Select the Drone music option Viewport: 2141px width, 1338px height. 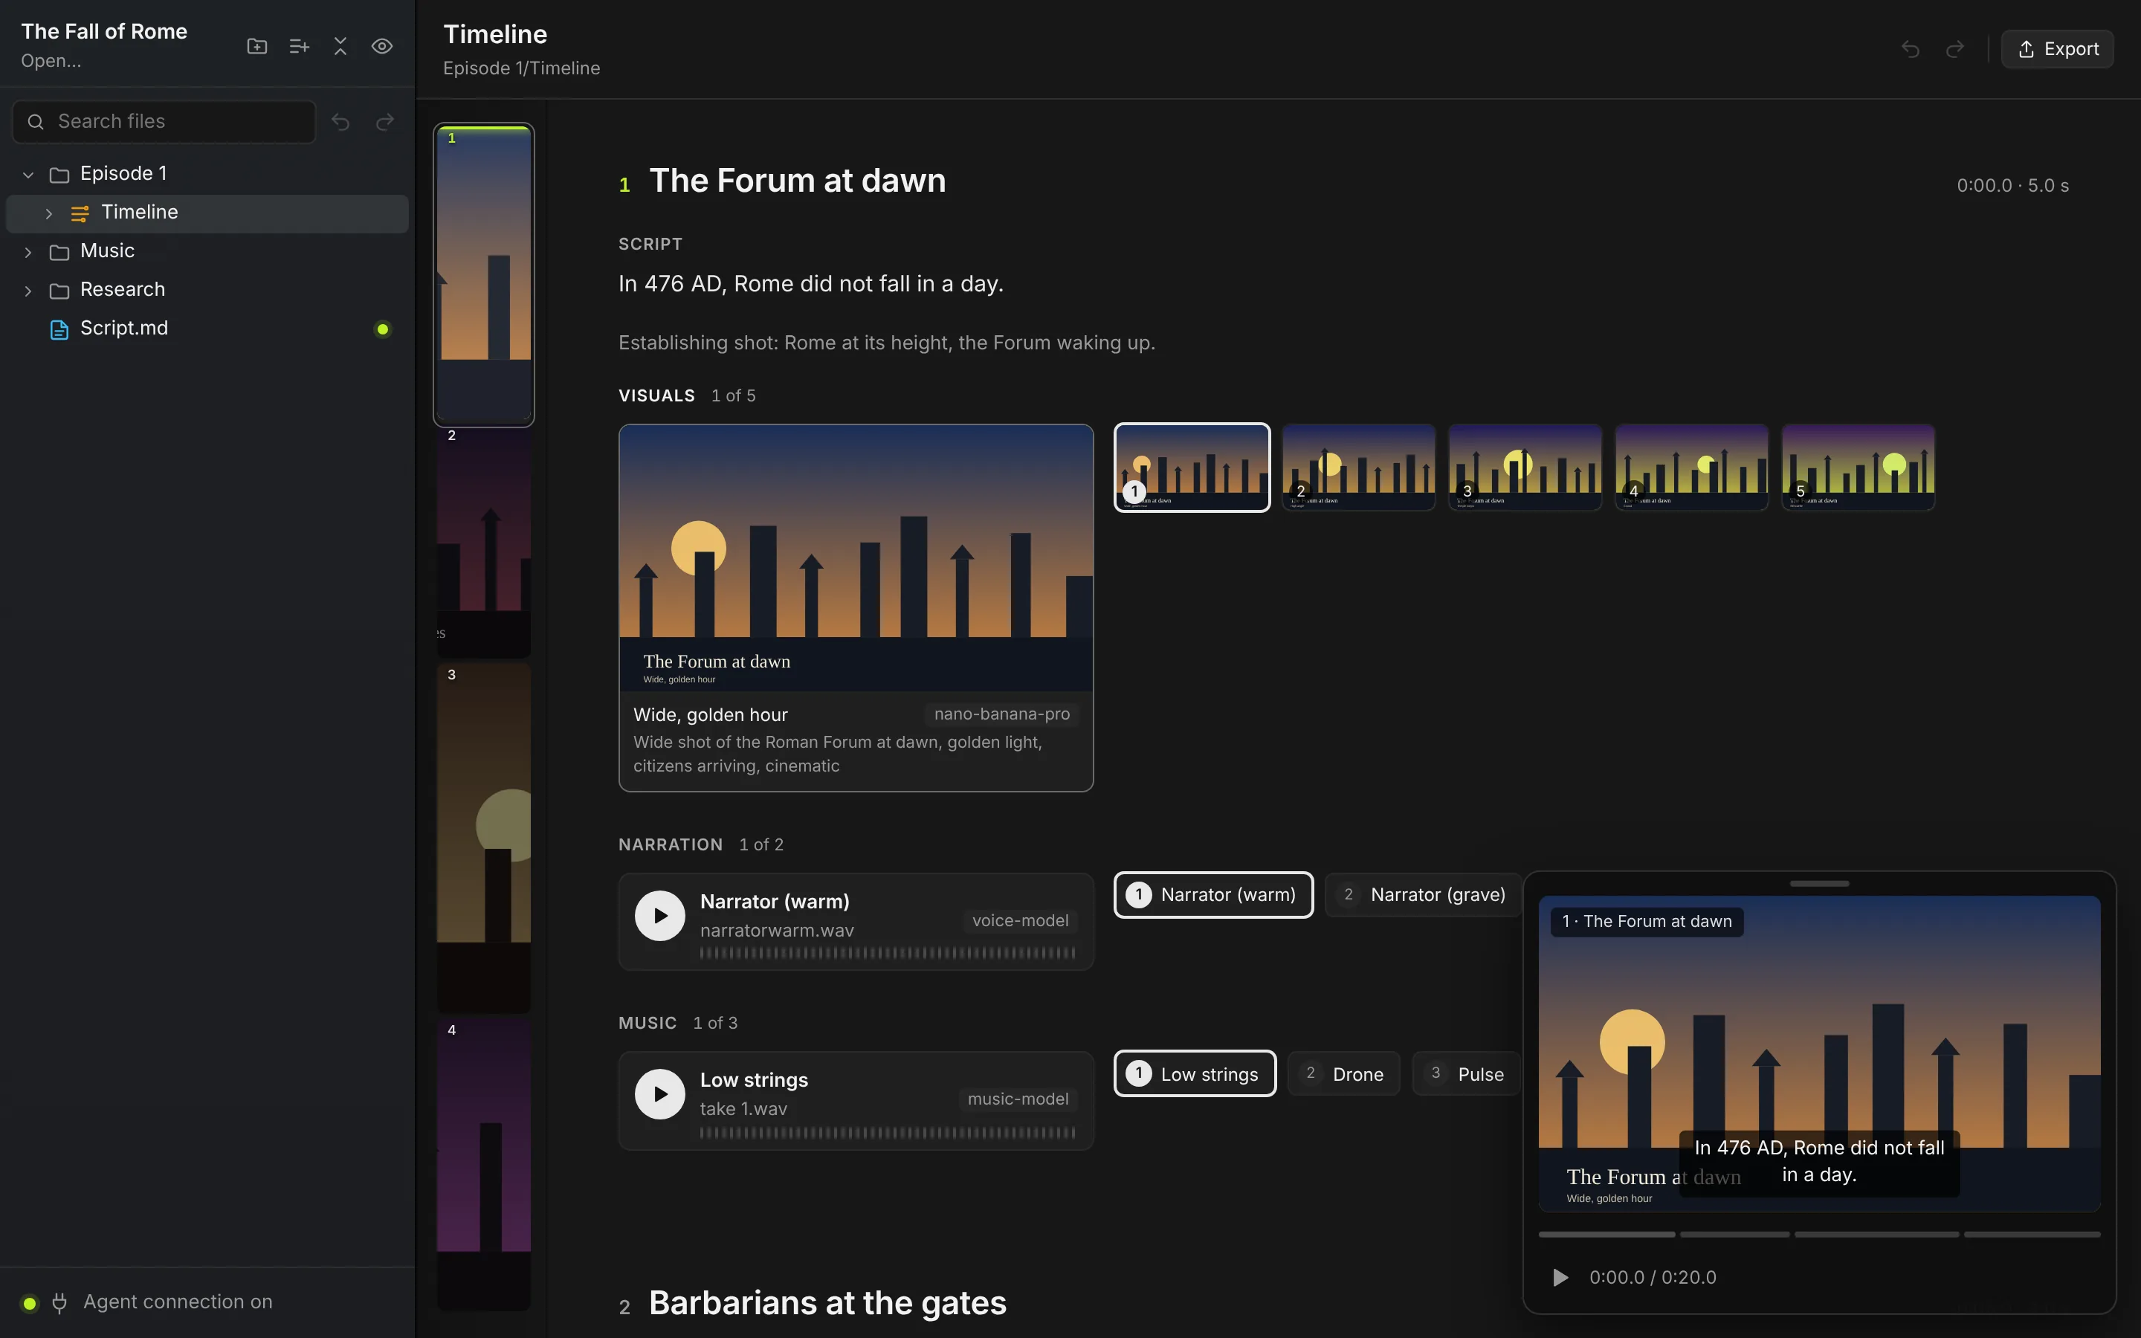click(x=1344, y=1073)
